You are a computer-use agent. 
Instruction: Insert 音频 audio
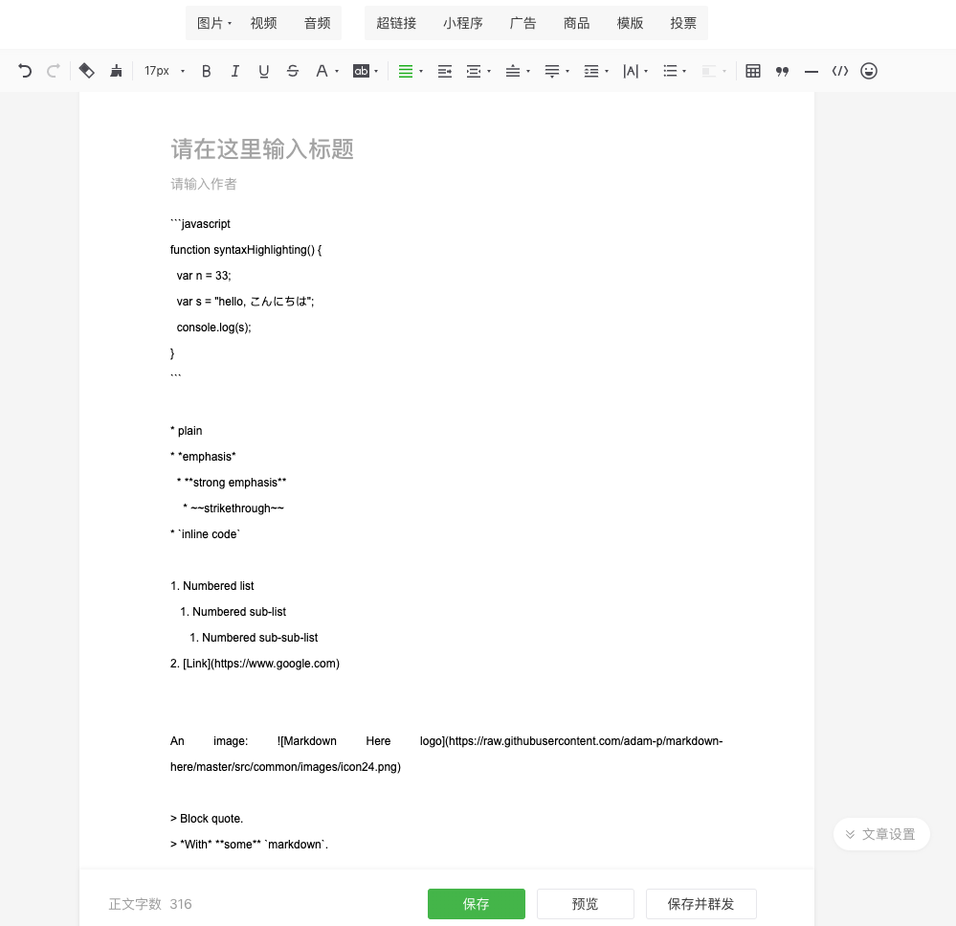pos(317,23)
